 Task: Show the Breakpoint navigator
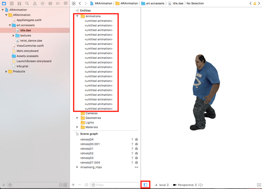(x=58, y=3)
